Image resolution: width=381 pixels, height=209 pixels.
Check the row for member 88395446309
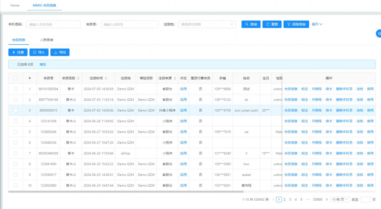[x=16, y=153]
